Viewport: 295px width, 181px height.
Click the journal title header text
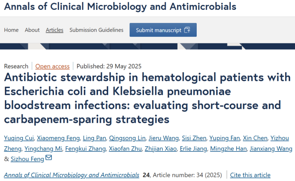pyautogui.click(x=120, y=6)
